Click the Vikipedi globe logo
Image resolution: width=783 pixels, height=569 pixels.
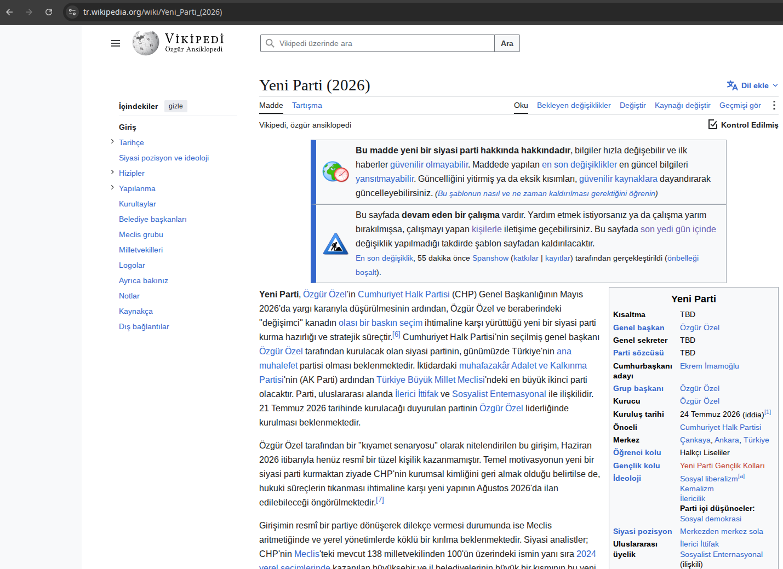pyautogui.click(x=145, y=43)
